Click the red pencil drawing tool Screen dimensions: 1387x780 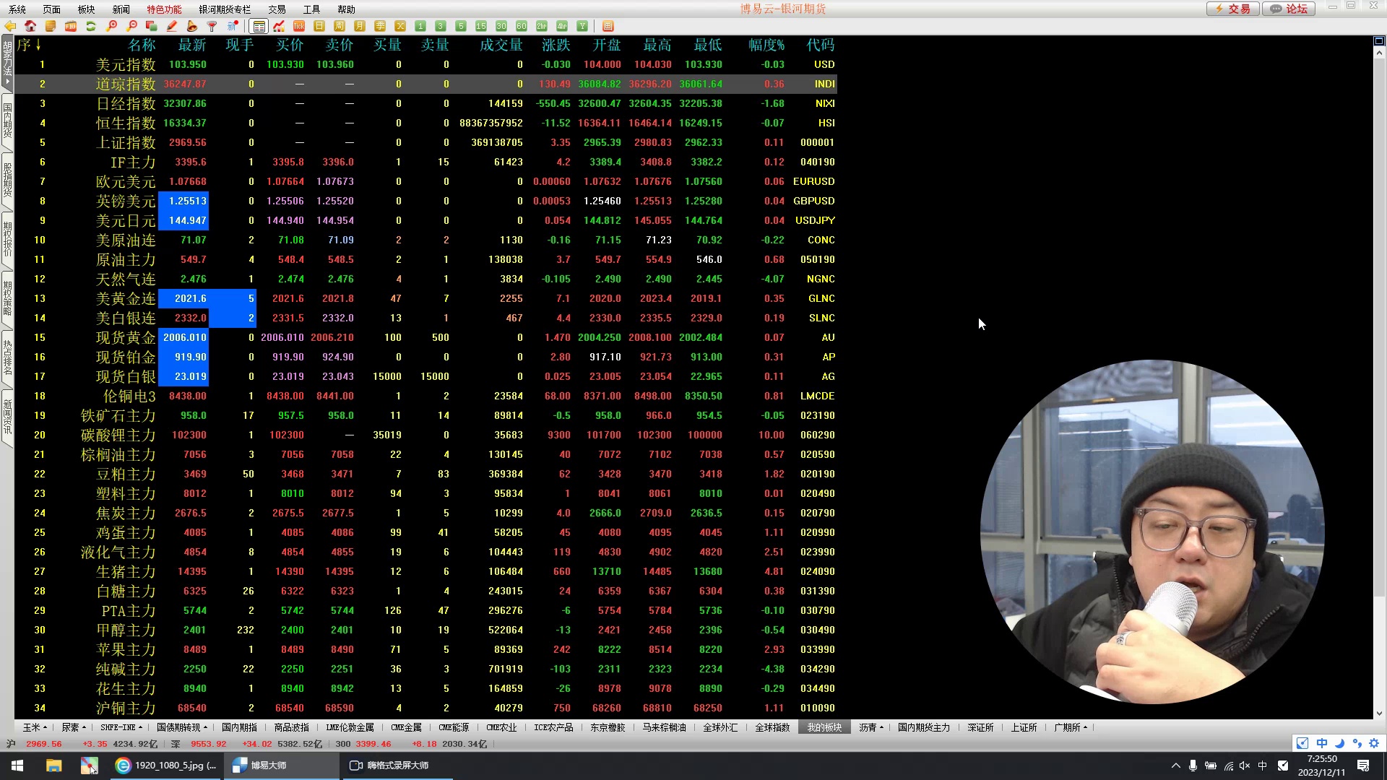pyautogui.click(x=172, y=26)
